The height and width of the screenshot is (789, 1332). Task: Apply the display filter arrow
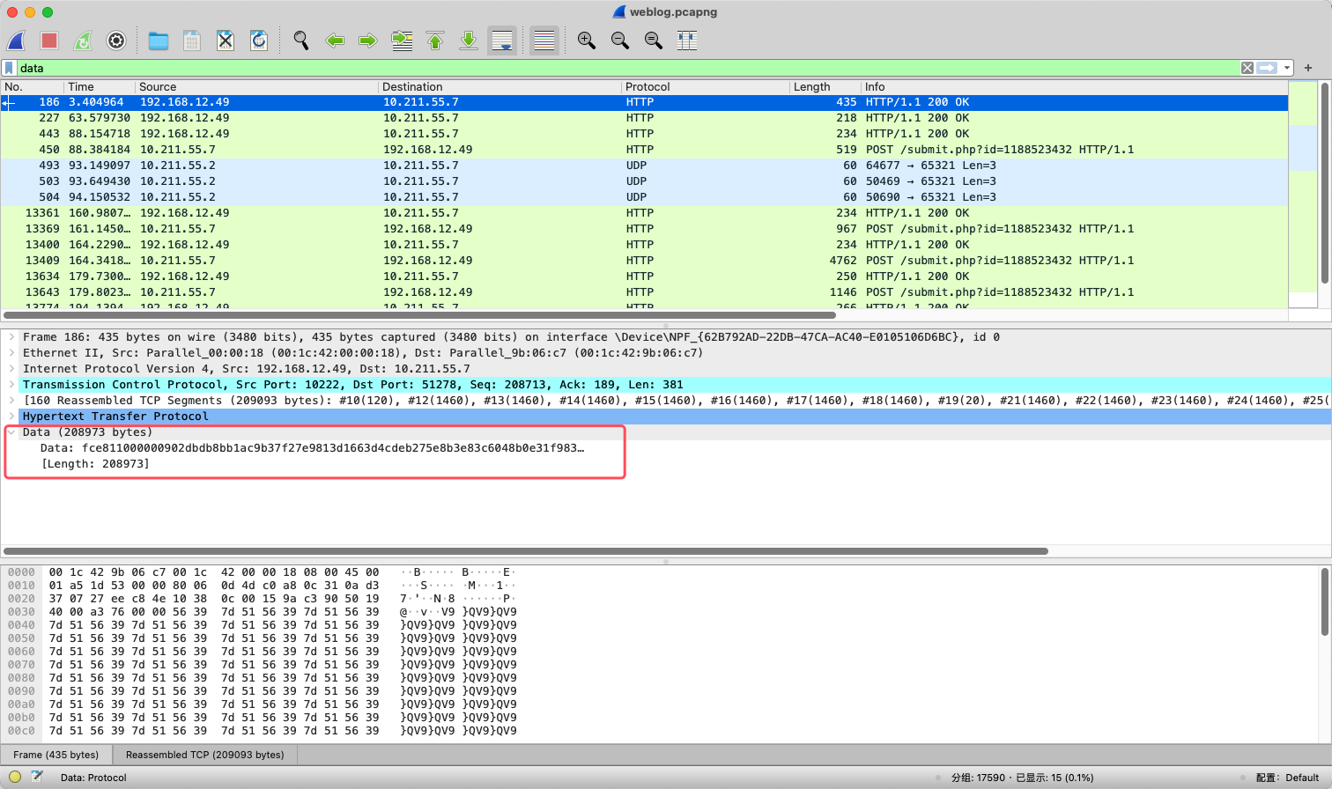1267,68
